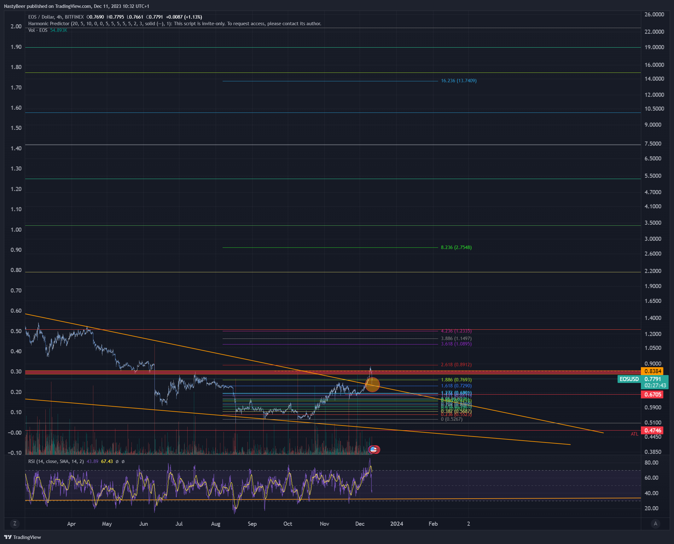Click the Dec label on the time axis
The height and width of the screenshot is (544, 674).
tap(360, 524)
